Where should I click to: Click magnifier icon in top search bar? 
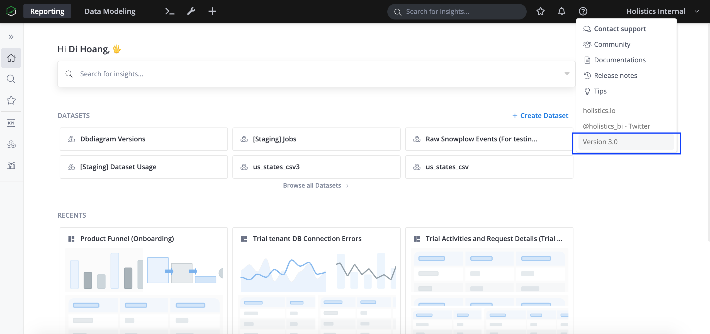(x=398, y=12)
